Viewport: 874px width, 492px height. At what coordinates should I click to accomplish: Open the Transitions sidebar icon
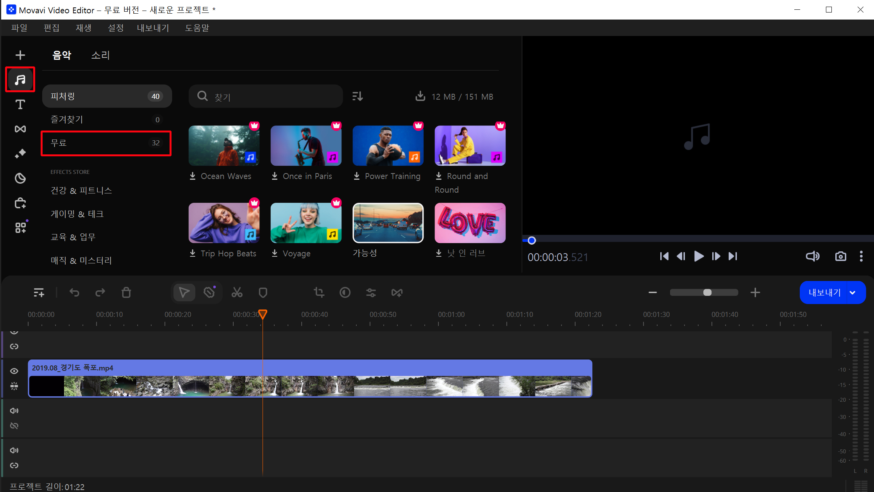pos(20,129)
